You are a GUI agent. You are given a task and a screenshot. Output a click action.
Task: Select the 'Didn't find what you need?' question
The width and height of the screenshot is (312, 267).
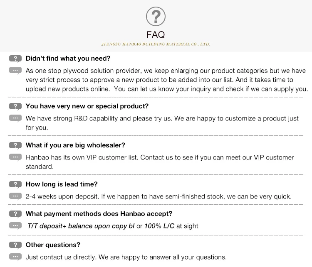(x=68, y=59)
